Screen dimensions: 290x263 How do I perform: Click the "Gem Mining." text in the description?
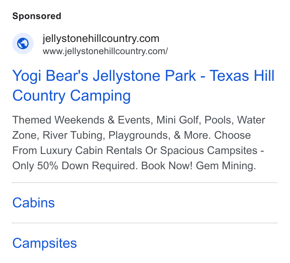(x=226, y=165)
